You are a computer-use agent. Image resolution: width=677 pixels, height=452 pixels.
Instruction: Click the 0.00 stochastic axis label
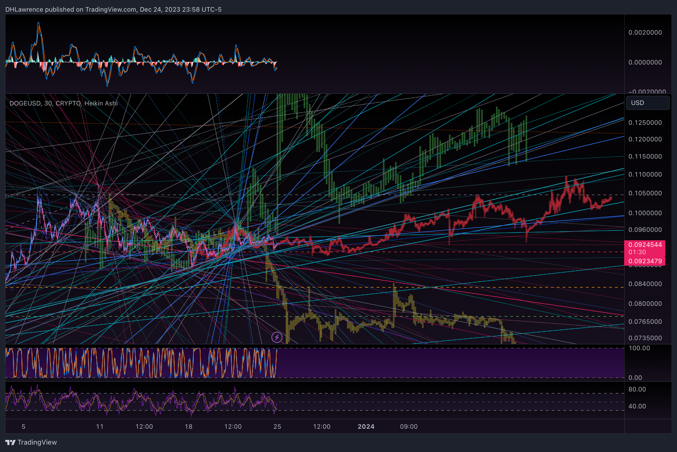click(x=635, y=378)
